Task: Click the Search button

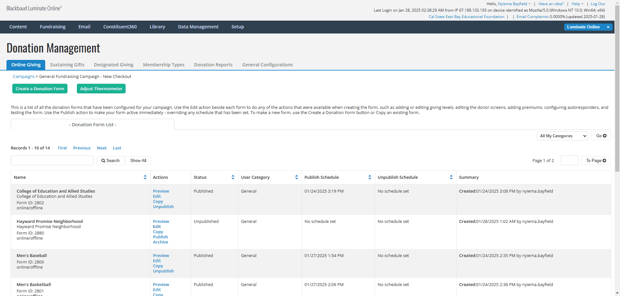Action: (x=110, y=160)
